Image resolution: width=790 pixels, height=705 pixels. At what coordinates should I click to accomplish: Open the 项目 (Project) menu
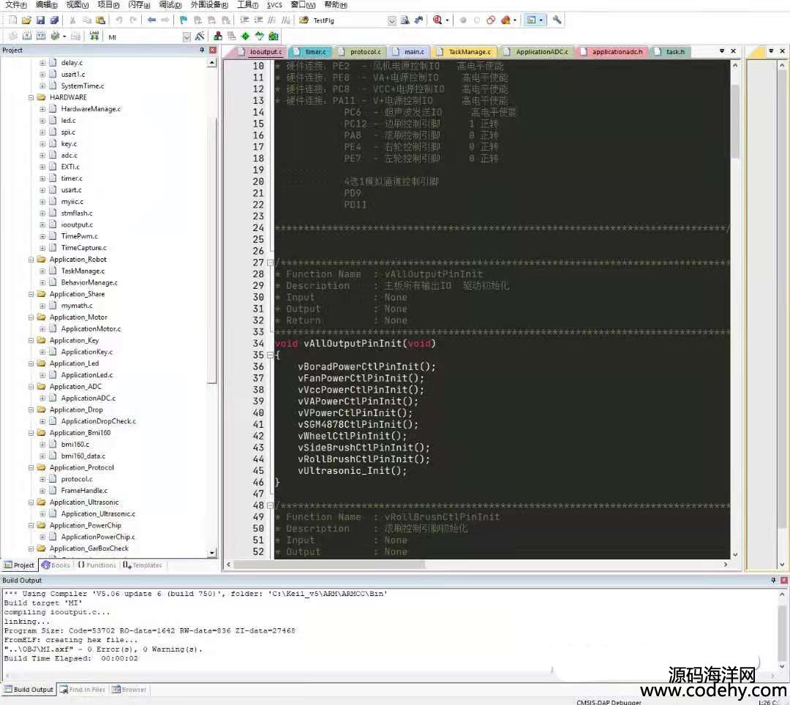(108, 4)
